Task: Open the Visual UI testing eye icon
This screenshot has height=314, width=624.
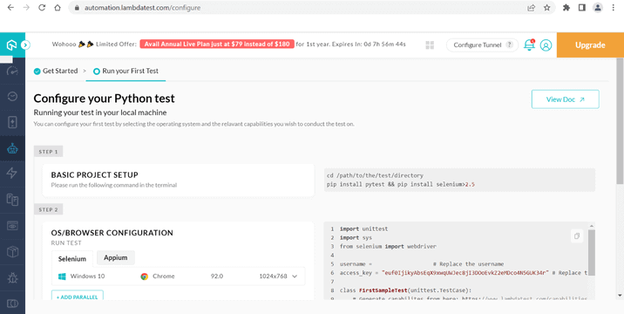Action: (x=12, y=226)
